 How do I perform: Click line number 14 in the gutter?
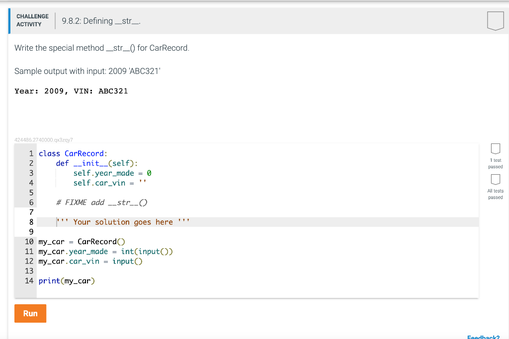click(x=29, y=280)
